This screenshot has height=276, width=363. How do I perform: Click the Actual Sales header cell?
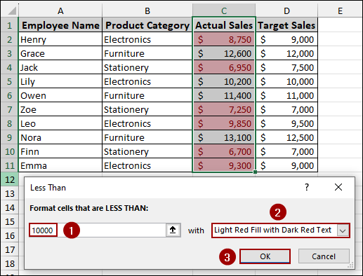click(224, 25)
